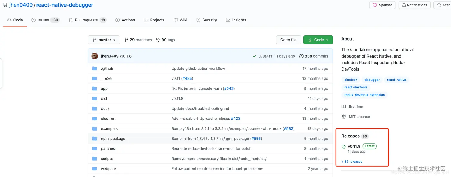Open the jhen0409 owner link in header

click(21, 5)
